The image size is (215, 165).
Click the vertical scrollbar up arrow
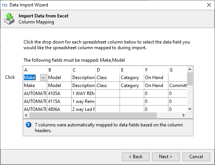[x=190, y=69]
